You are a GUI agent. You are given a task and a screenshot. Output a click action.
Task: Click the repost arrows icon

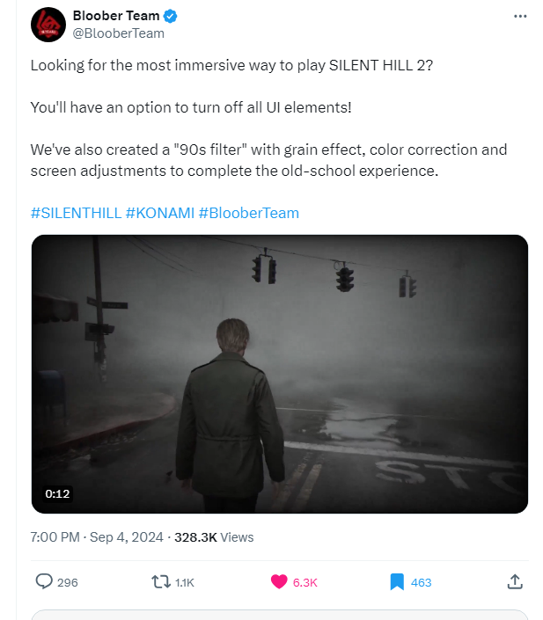(160, 581)
